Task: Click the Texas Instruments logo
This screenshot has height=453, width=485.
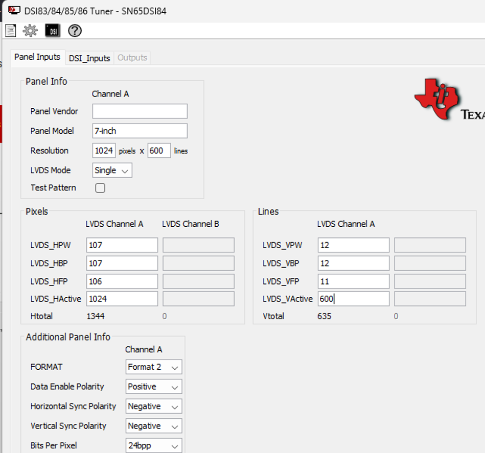Action: point(449,100)
